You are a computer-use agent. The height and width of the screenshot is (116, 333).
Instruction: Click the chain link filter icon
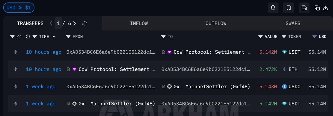19,37
